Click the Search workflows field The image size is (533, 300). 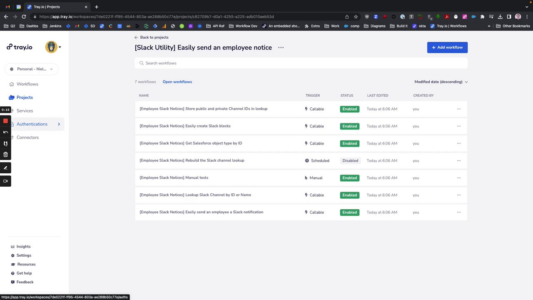coord(301,63)
